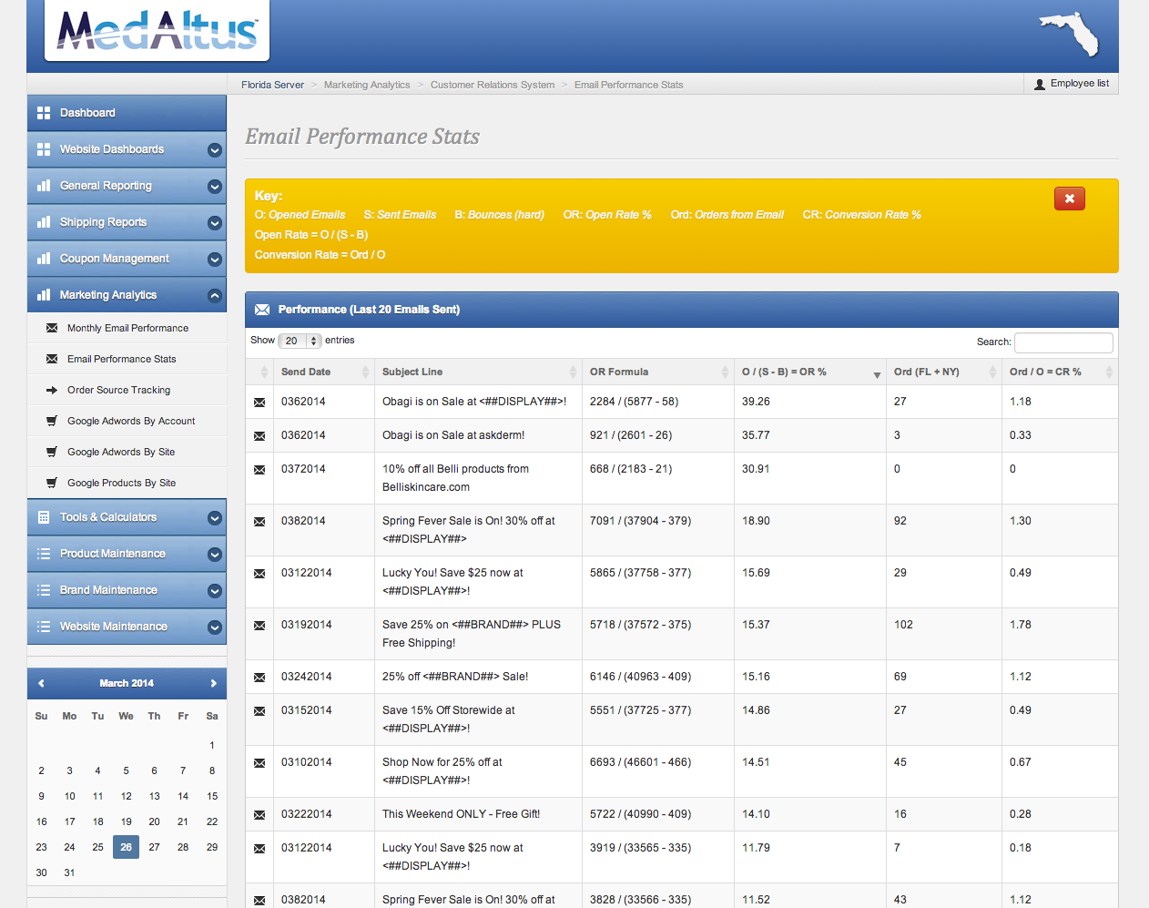Expand the Shipping Reports menu

[x=215, y=223]
